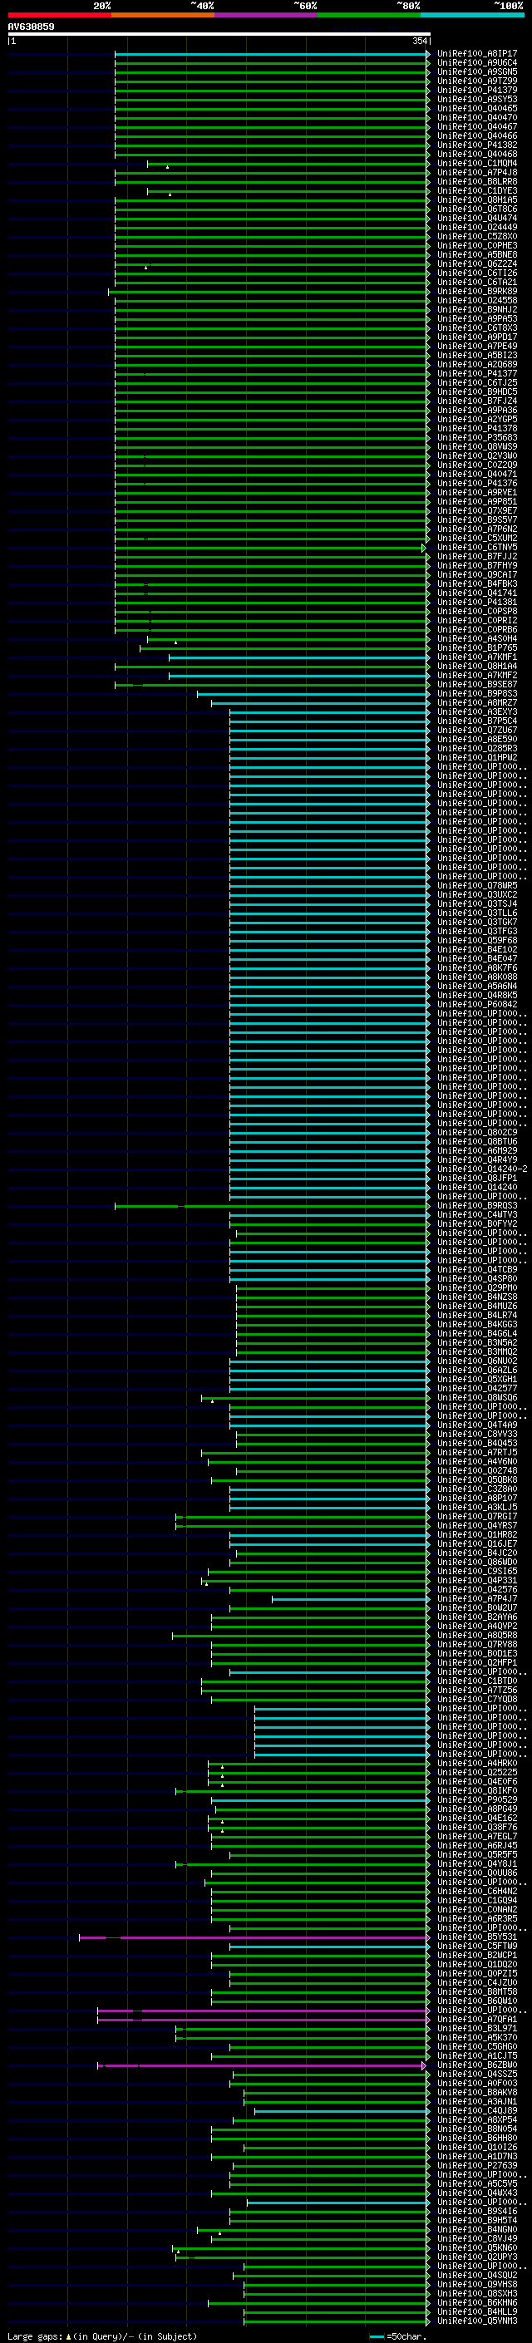This screenshot has height=2343, width=532.
Task: Click the UniRef100_Q1HPW2 label
Action: (x=477, y=758)
